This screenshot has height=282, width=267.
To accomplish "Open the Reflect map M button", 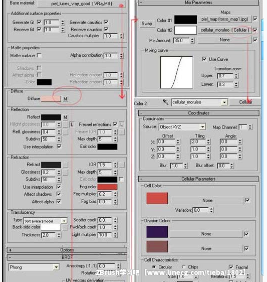I will point(65,117).
